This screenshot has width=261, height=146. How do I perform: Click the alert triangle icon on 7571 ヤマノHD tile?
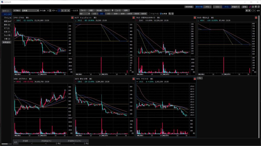(195, 79)
